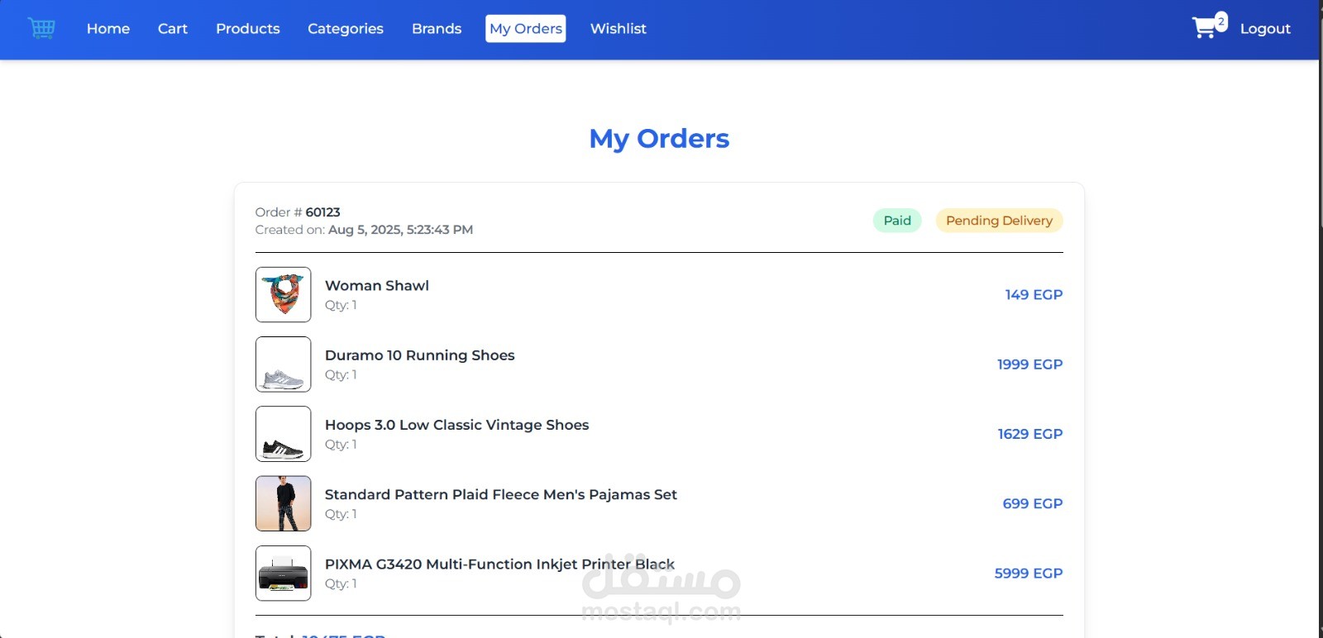Click the shopping cart logo icon
This screenshot has height=638, width=1323.
tap(41, 28)
